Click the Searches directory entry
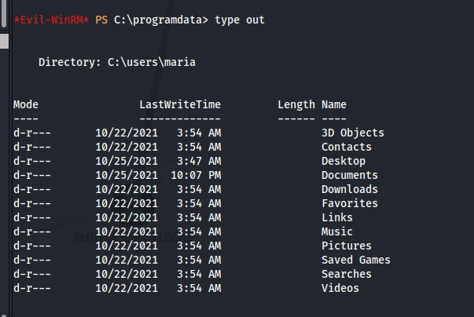This screenshot has height=317, width=474. [347, 274]
